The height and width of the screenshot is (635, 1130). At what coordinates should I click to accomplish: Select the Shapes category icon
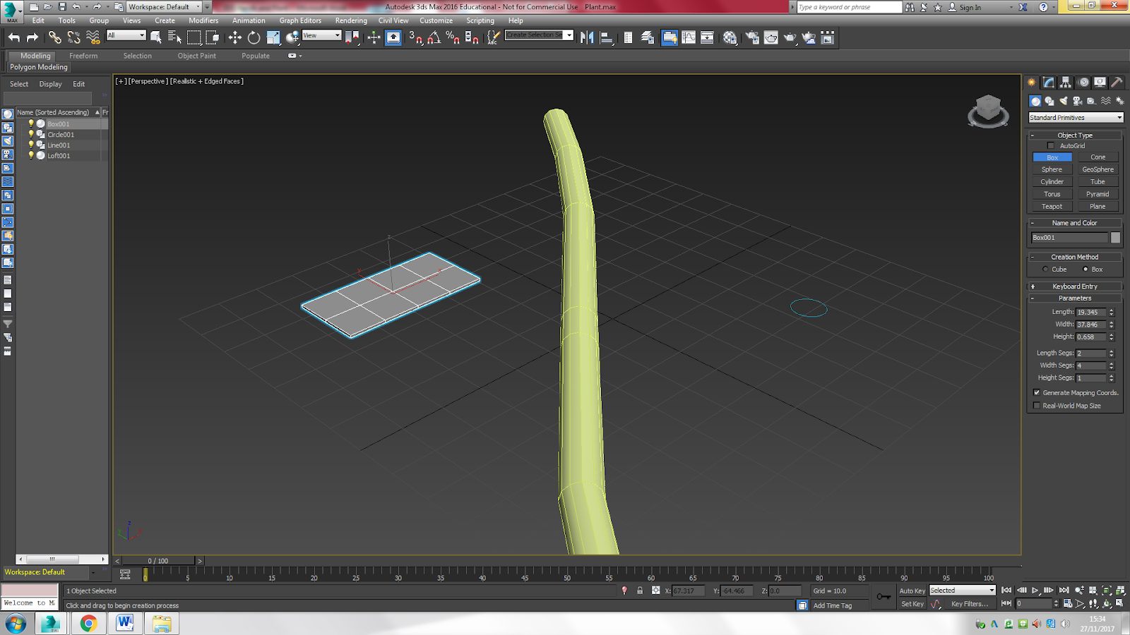pyautogui.click(x=1049, y=101)
